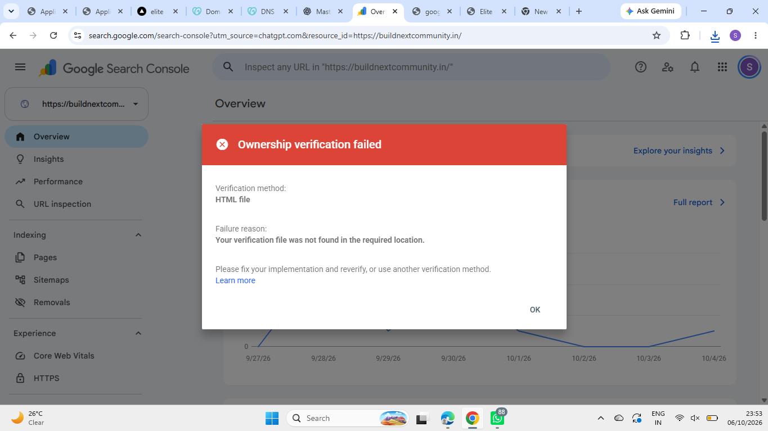768x431 pixels.
Task: Go to Removals in the sidebar
Action: pos(77,302)
